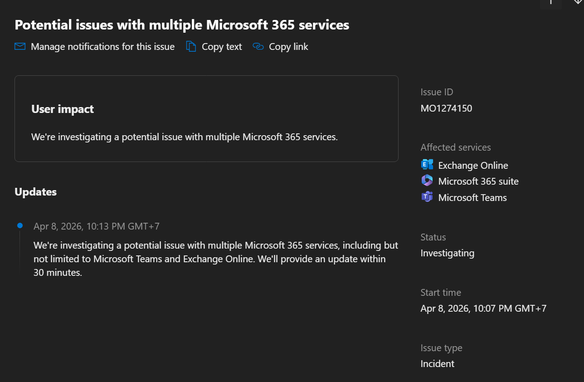
Task: Click the Exchange Online service icon
Action: pyautogui.click(x=427, y=165)
